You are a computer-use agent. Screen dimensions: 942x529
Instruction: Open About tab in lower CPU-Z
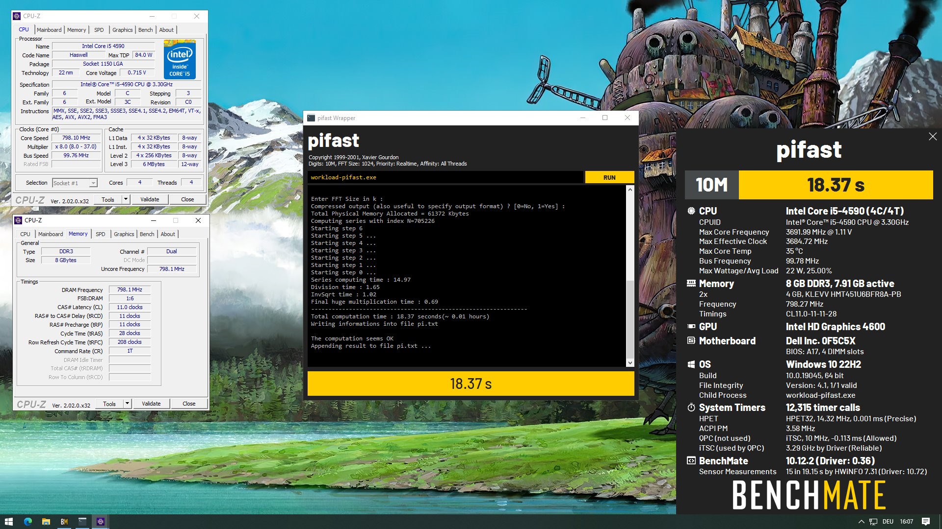click(168, 234)
